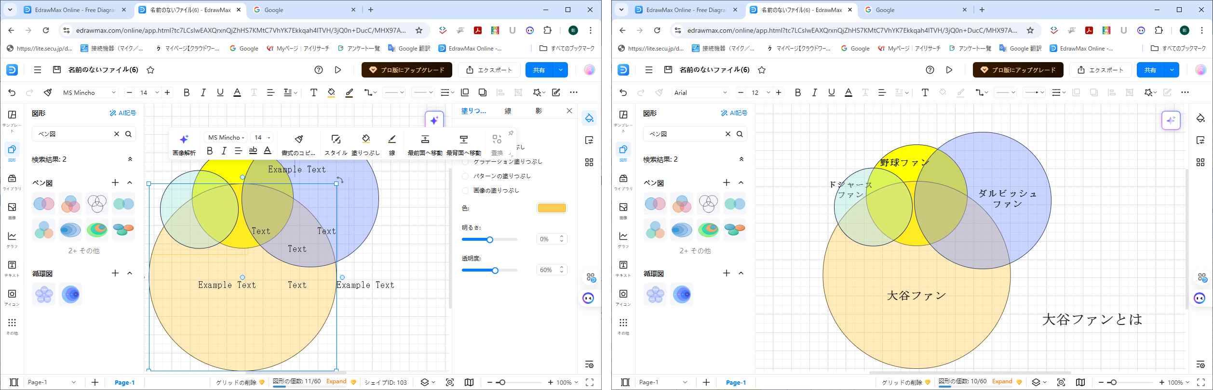Open テキスト sidebar in the right window

pos(623,269)
